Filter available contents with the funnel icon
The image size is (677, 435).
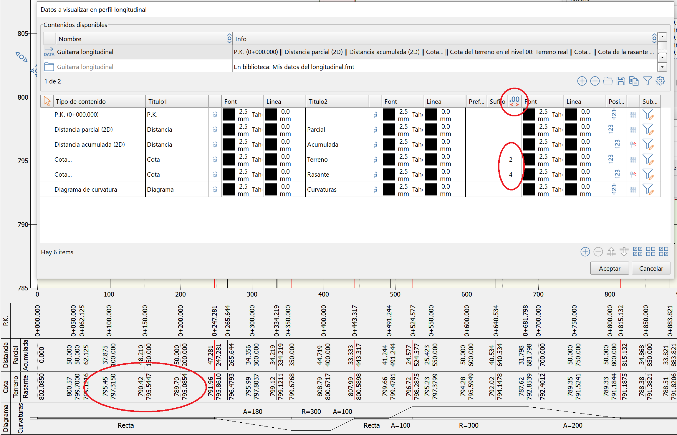coord(647,81)
